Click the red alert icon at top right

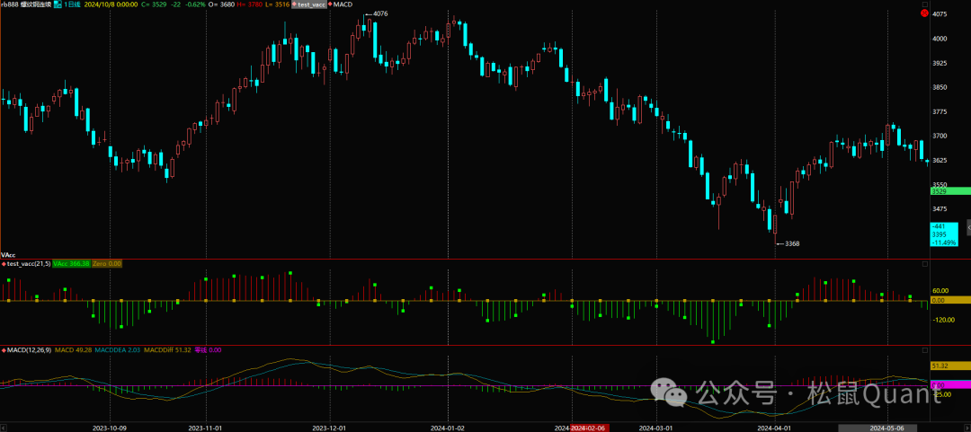pyautogui.click(x=923, y=14)
